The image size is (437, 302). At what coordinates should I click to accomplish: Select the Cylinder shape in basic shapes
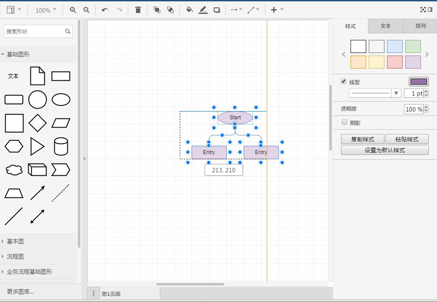(x=61, y=146)
